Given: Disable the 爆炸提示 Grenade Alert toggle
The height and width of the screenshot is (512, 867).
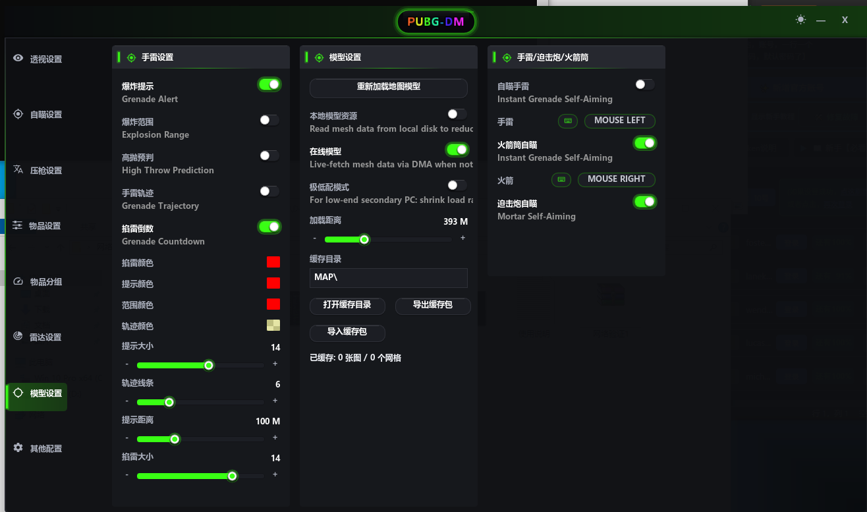Looking at the screenshot, I should (269, 84).
